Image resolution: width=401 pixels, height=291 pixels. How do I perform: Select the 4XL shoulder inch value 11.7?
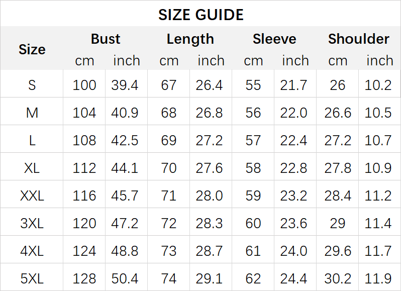[378, 250]
